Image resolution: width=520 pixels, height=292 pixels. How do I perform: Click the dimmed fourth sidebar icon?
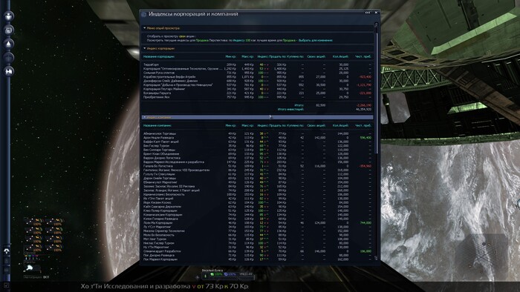[x=9, y=57]
